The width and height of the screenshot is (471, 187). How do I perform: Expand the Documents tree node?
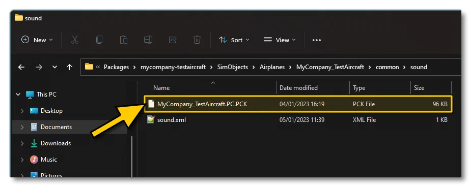[22, 127]
